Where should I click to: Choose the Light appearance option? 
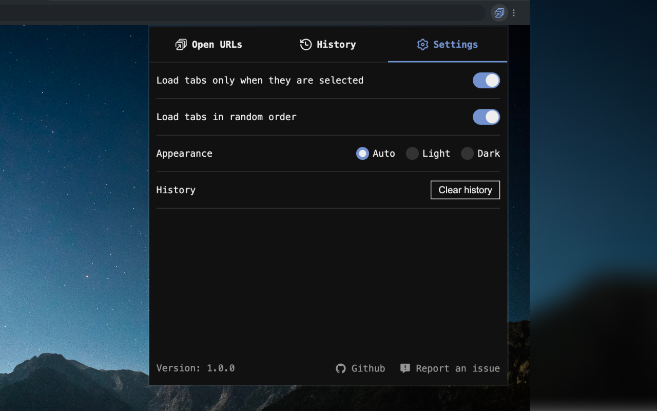tap(412, 154)
